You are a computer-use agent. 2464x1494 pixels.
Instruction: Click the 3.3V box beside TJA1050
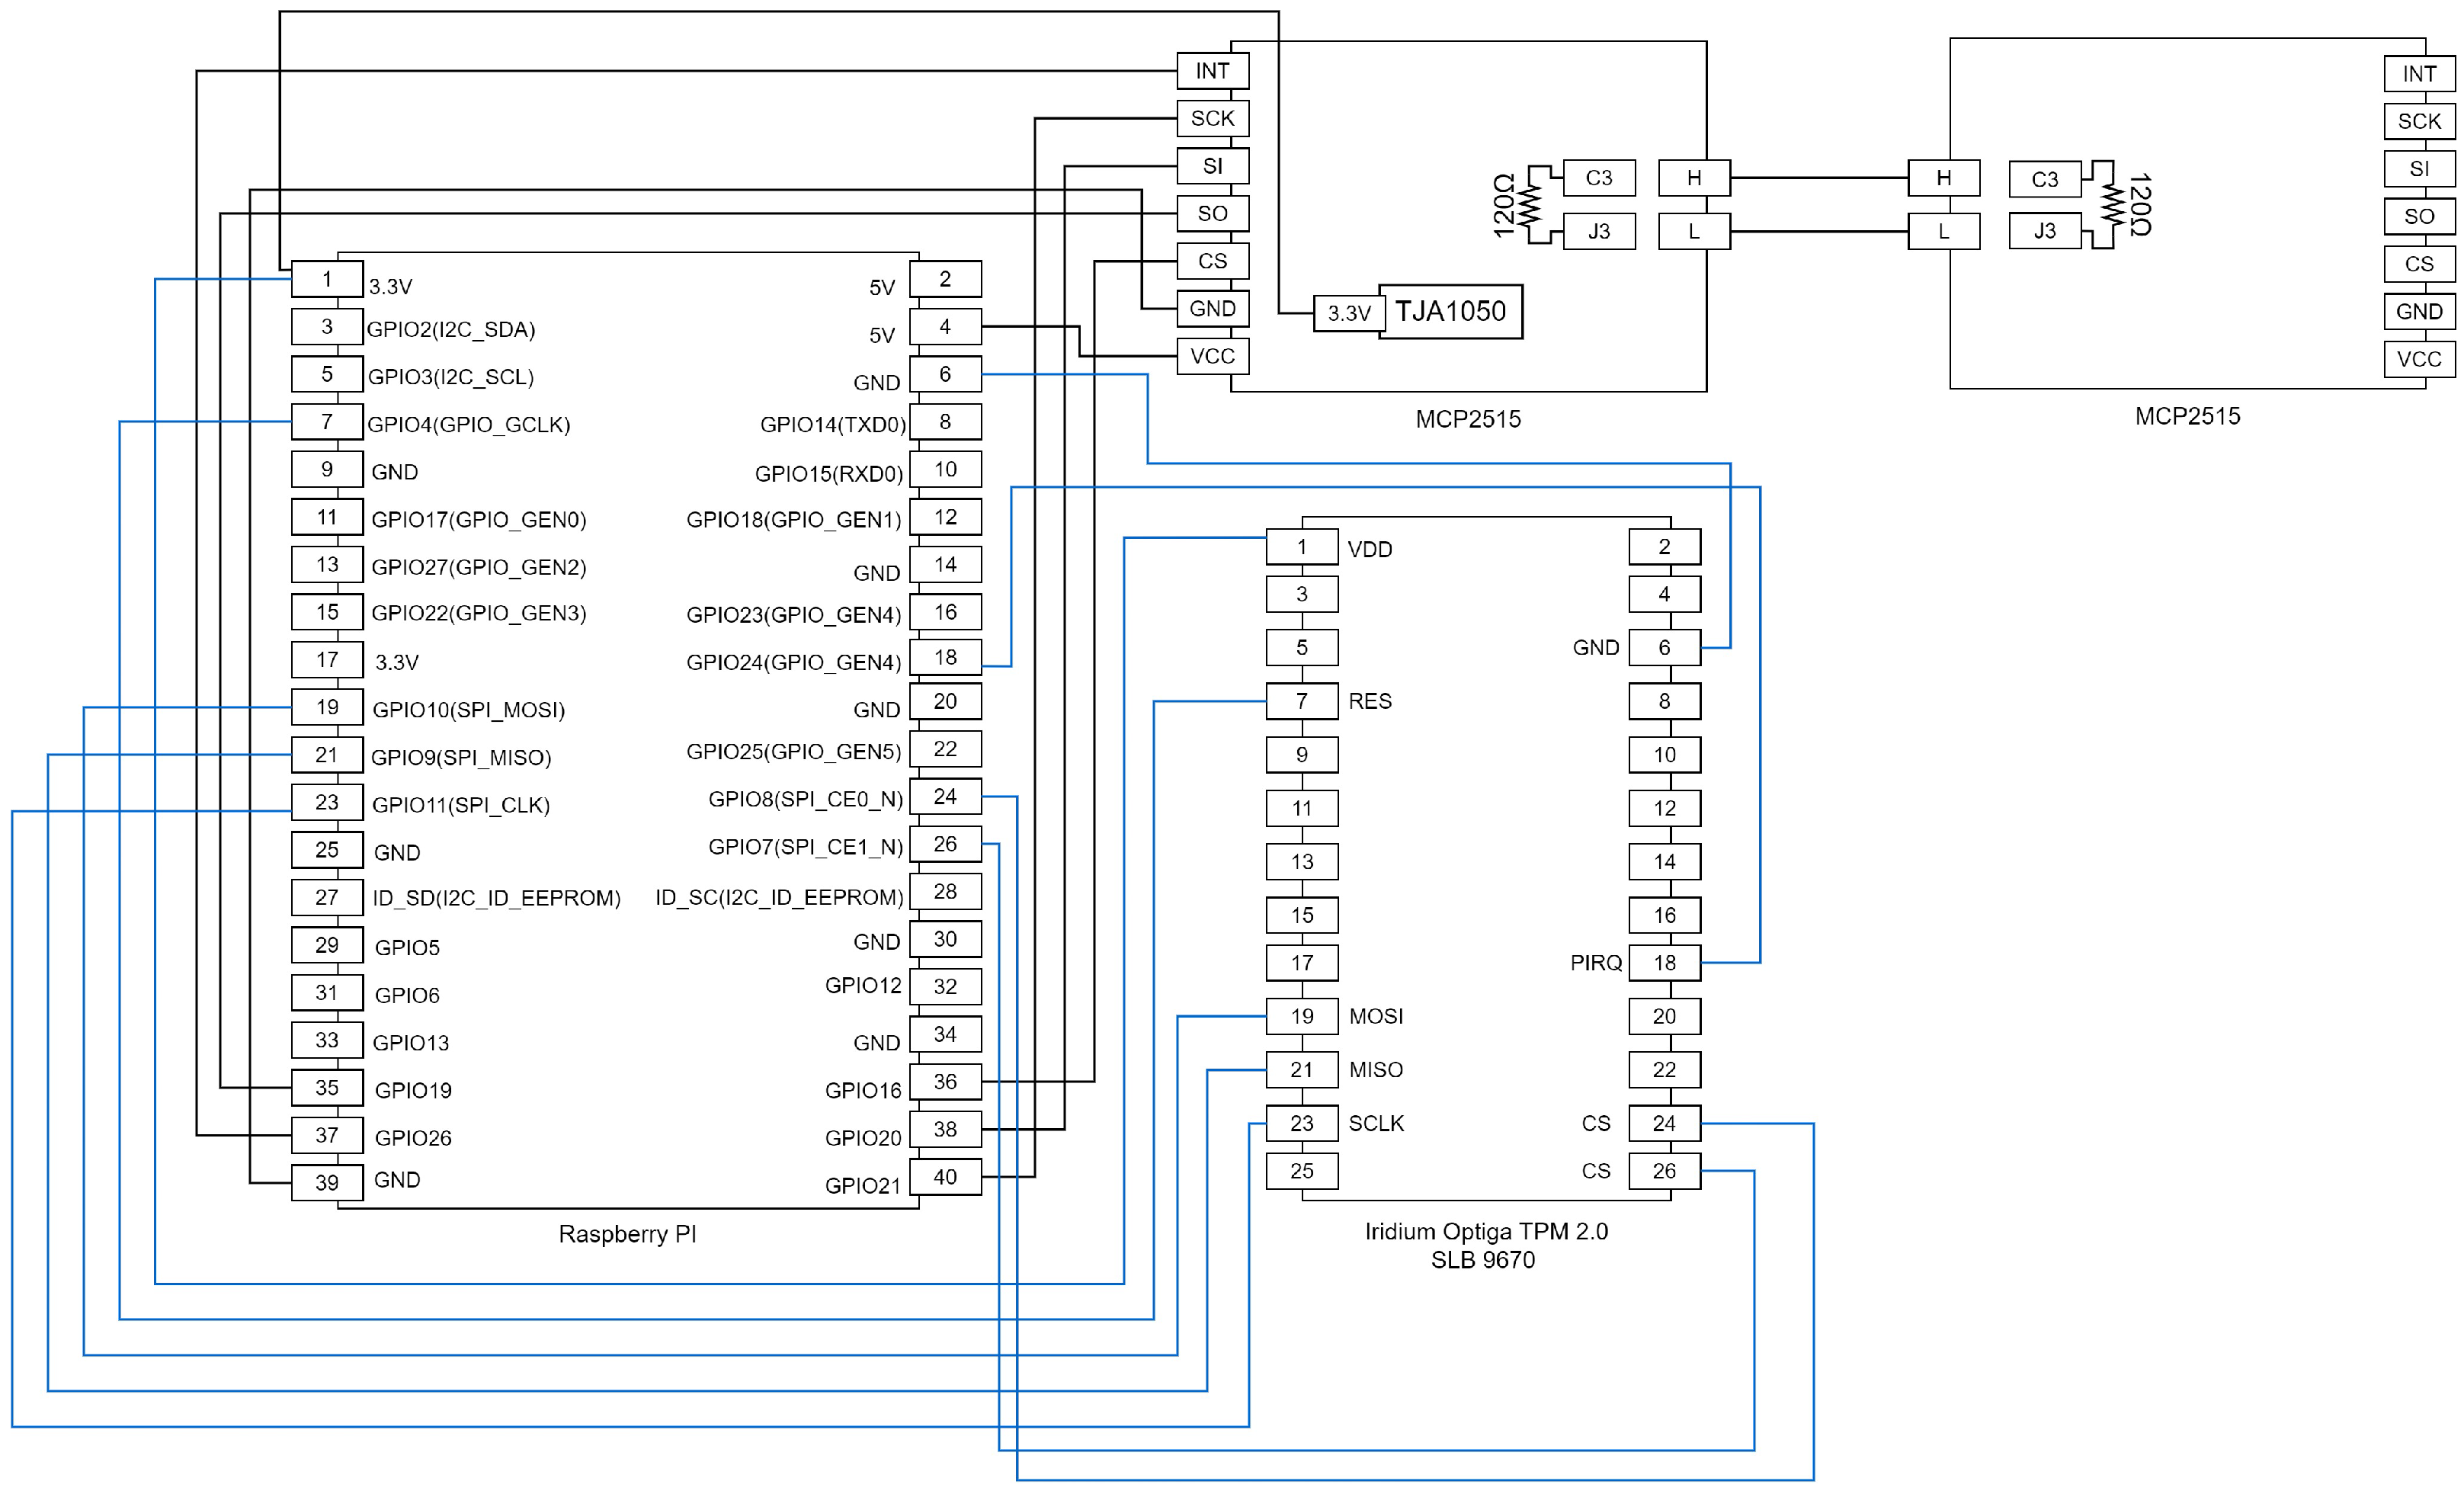(1349, 313)
